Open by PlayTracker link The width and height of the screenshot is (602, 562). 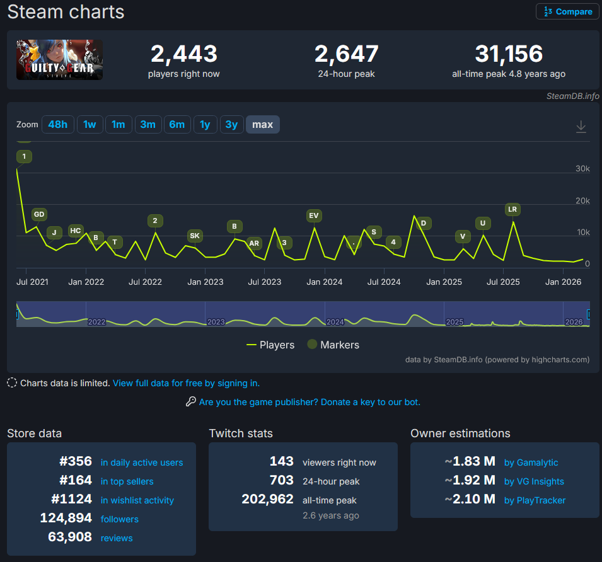pos(535,500)
